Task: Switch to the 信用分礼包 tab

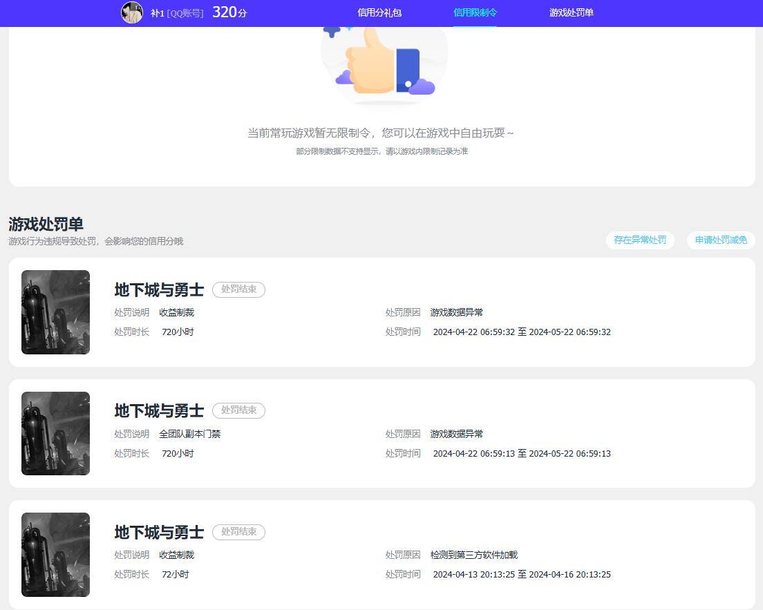Action: pyautogui.click(x=379, y=12)
